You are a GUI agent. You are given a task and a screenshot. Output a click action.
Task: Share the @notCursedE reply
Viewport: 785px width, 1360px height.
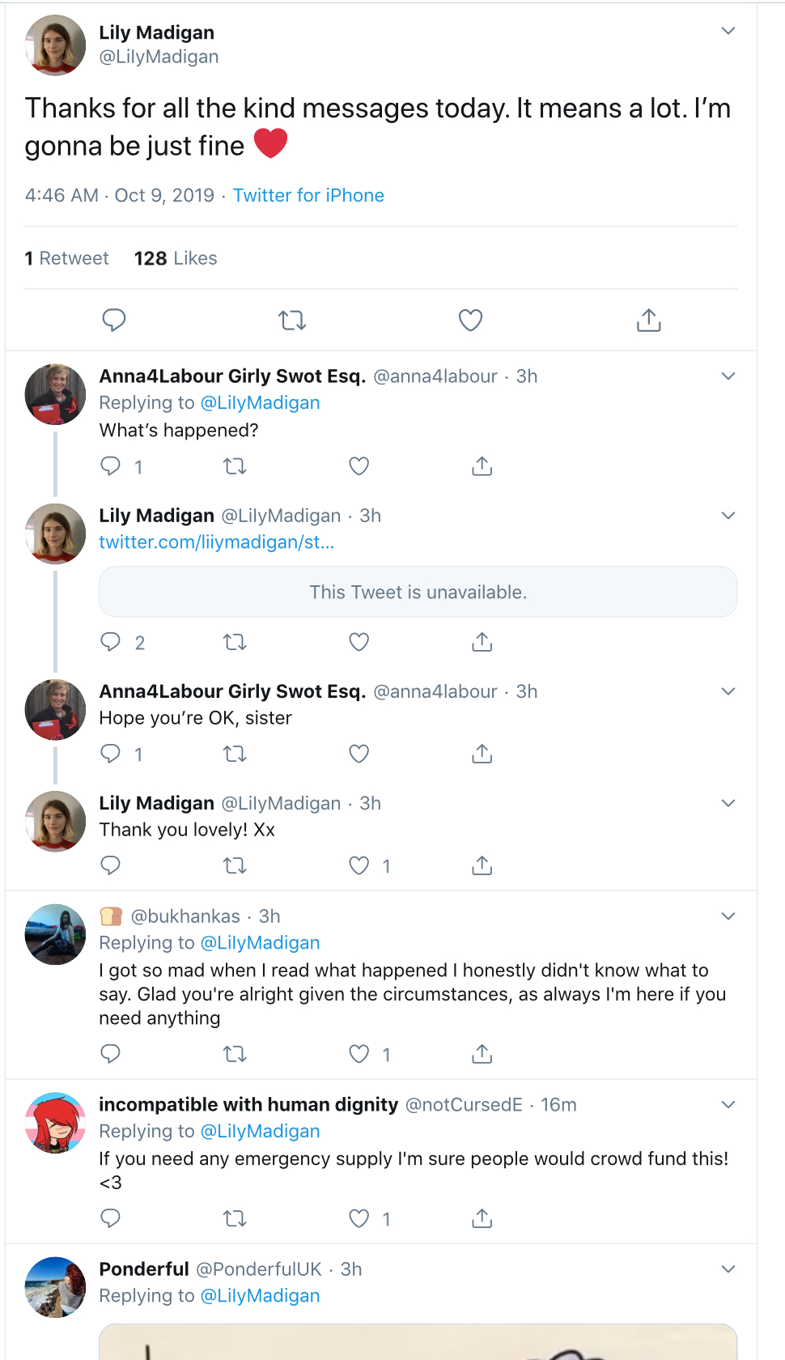tap(482, 1218)
